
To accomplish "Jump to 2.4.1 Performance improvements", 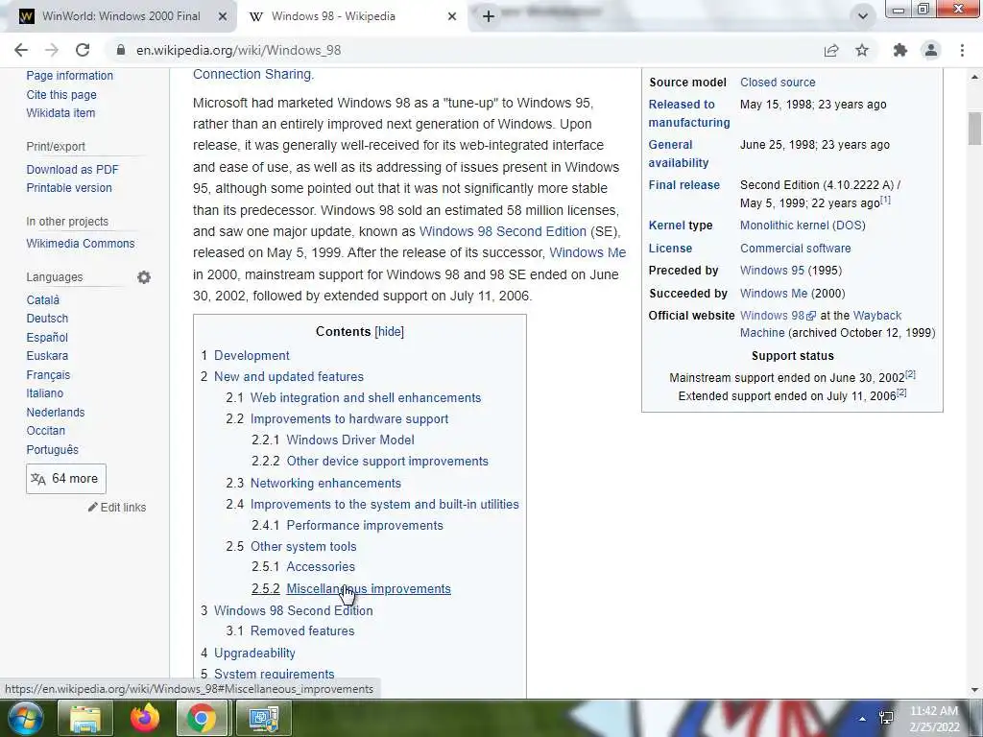I will pyautogui.click(x=365, y=525).
